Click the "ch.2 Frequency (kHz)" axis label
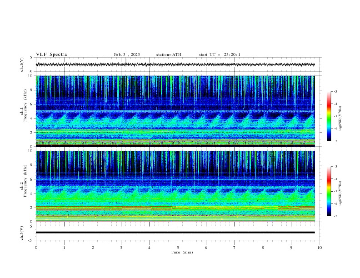Image resolution: width=360 pixels, height=278 pixels. pos(24,180)
